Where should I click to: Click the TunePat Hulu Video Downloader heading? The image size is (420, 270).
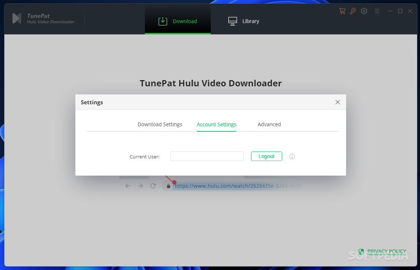(211, 83)
